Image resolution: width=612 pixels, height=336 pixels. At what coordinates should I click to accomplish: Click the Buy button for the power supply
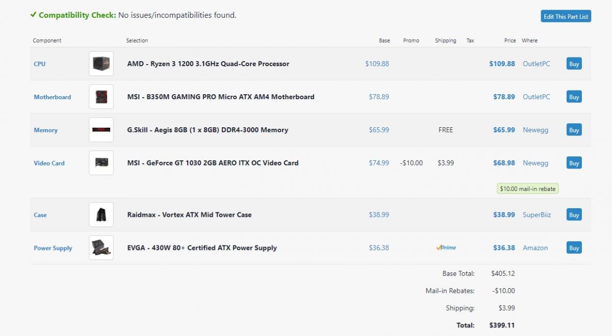pyautogui.click(x=574, y=248)
